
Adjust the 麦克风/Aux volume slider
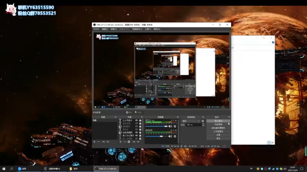click(156, 127)
